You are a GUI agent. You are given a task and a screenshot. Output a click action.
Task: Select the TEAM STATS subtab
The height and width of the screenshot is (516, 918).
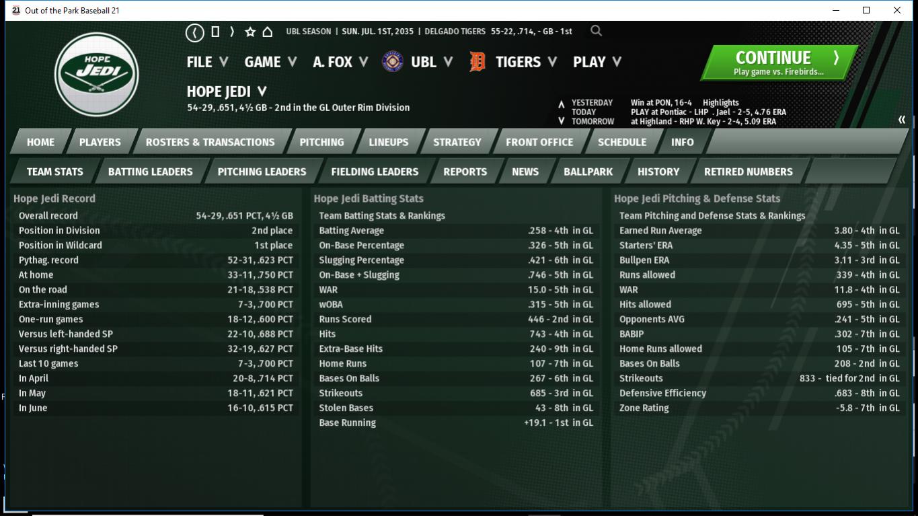pos(55,172)
